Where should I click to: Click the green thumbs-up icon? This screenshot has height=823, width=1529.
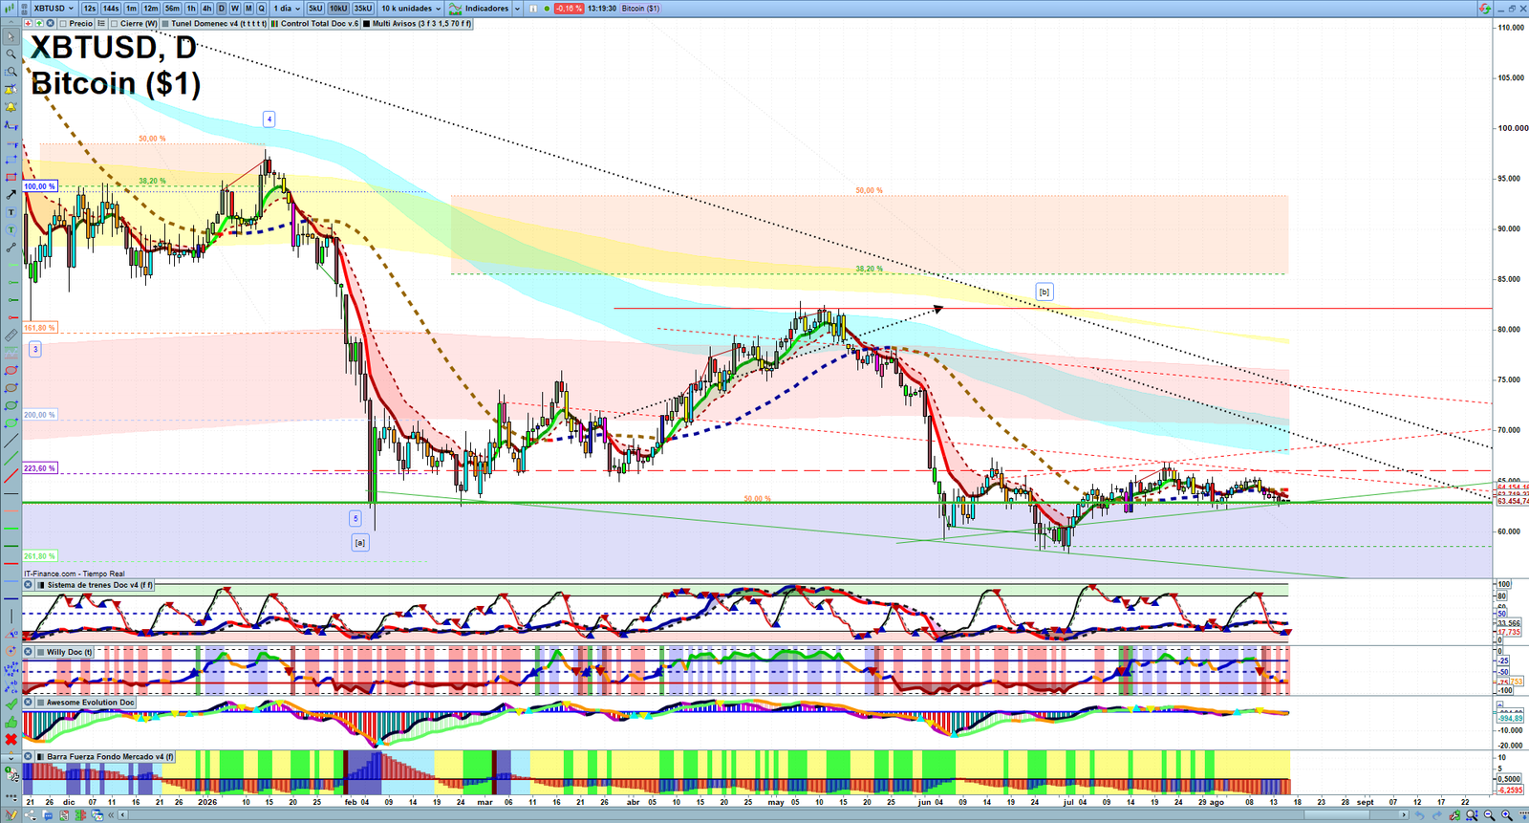[x=11, y=722]
